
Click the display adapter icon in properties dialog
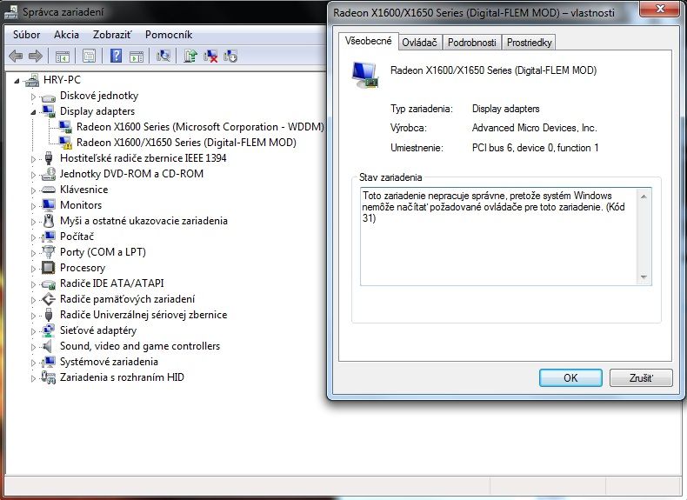tap(365, 75)
